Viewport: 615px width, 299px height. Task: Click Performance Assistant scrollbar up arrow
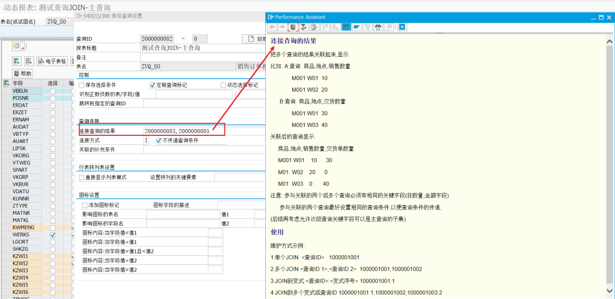pos(610,41)
